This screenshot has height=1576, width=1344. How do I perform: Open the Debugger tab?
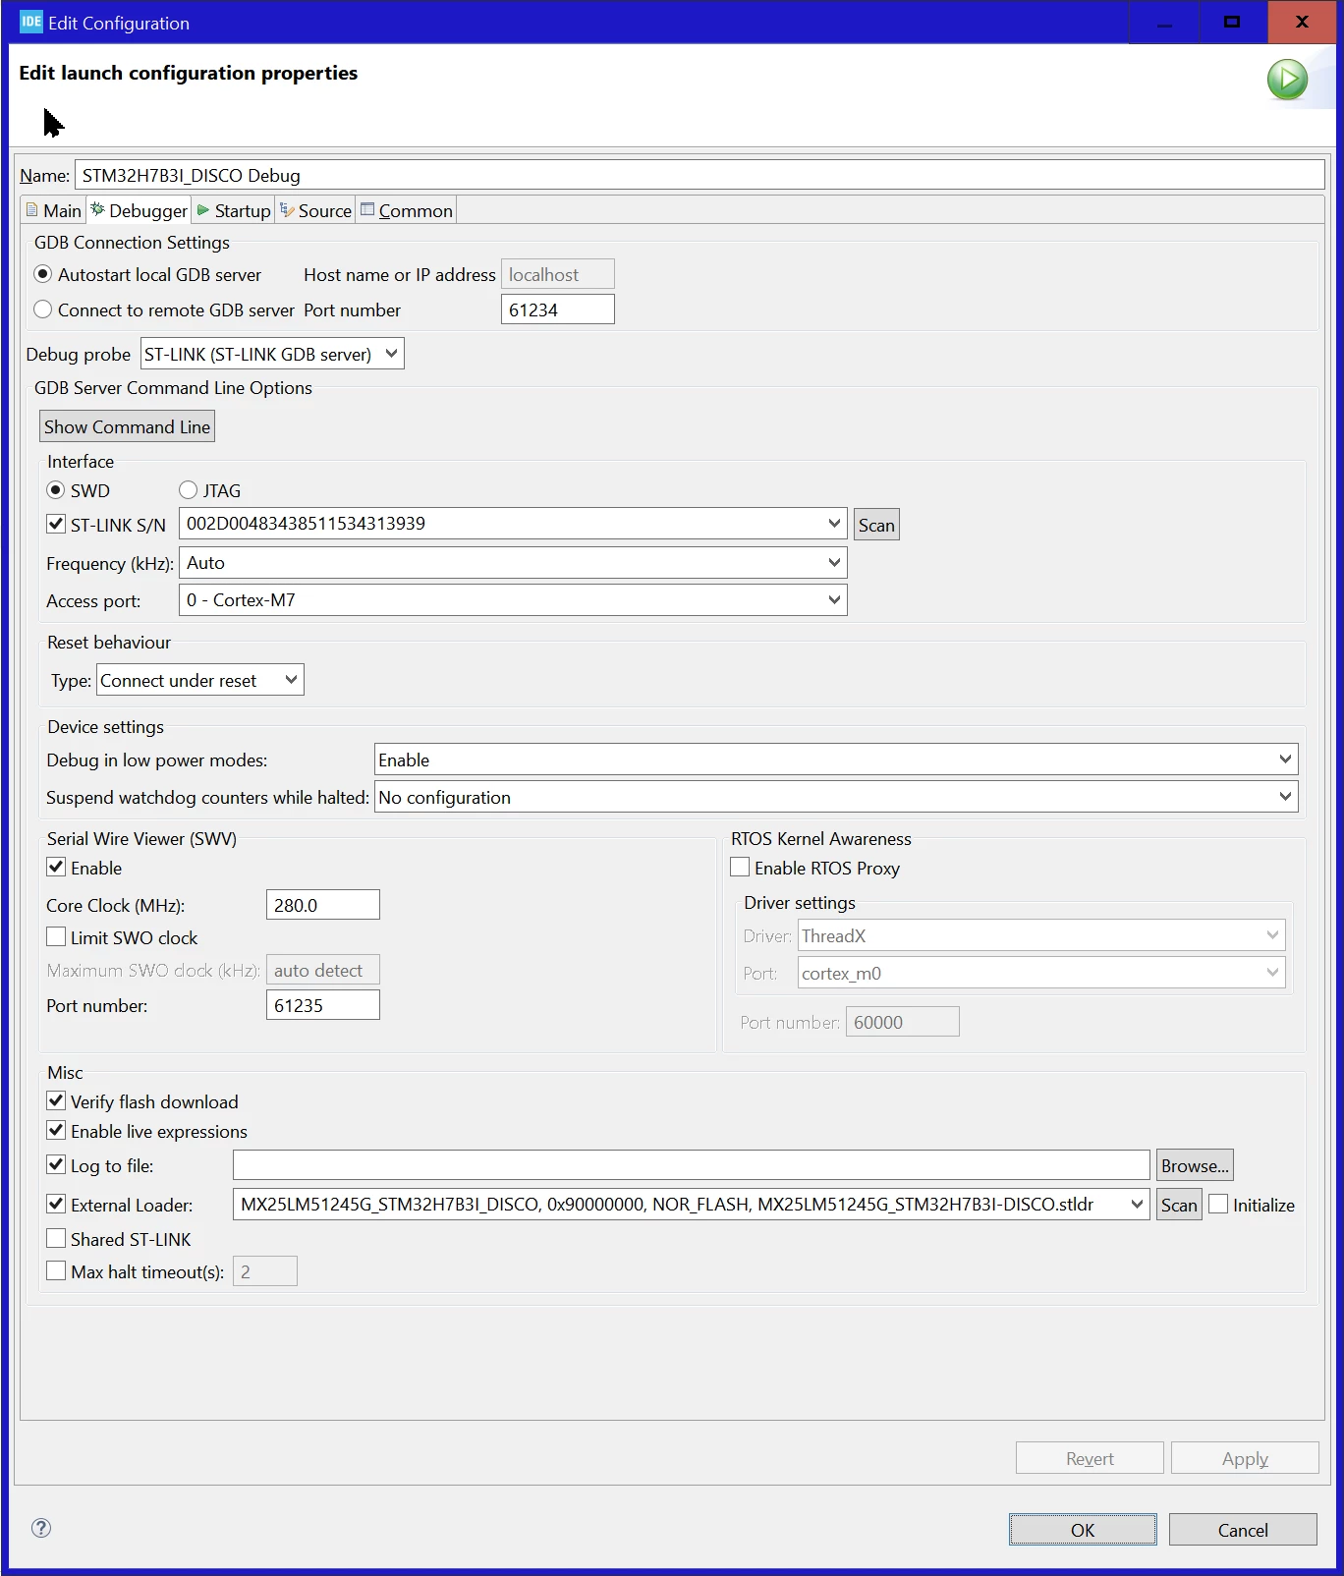point(139,210)
